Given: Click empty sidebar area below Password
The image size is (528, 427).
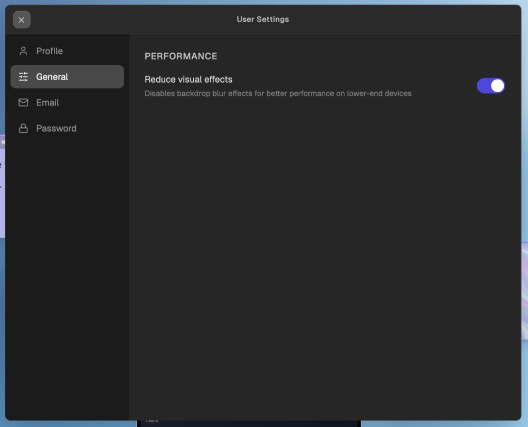Looking at the screenshot, I should (x=67, y=264).
